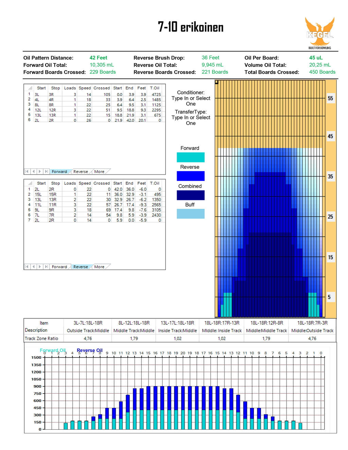The height and width of the screenshot is (450, 348).
Task: Open More tab in reverse loads table
Action: (x=99, y=267)
